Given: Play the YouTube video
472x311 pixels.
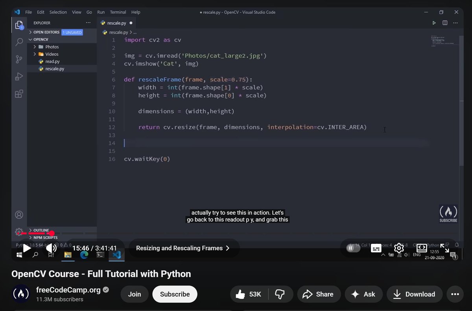Looking at the screenshot, I should point(27,248).
